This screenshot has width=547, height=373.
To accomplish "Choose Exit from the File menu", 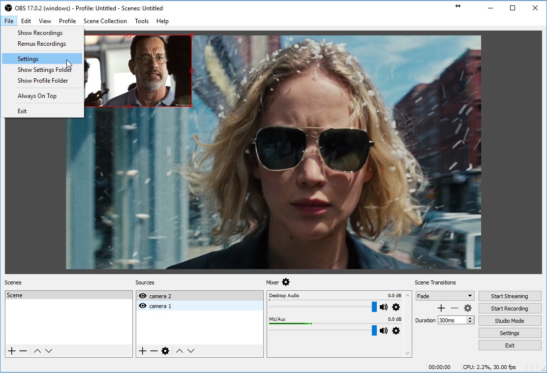I will pos(42,111).
